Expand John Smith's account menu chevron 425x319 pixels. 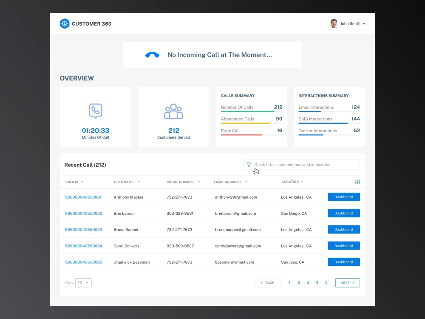click(364, 23)
